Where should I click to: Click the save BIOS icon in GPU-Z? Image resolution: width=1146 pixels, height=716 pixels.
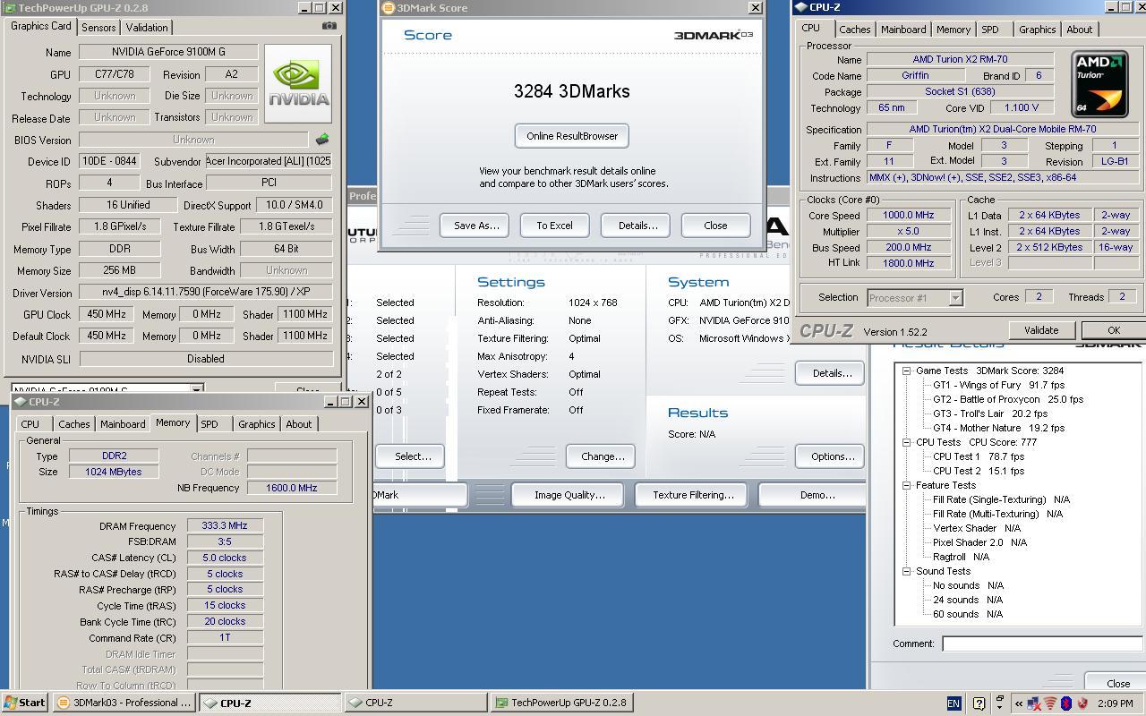322,139
